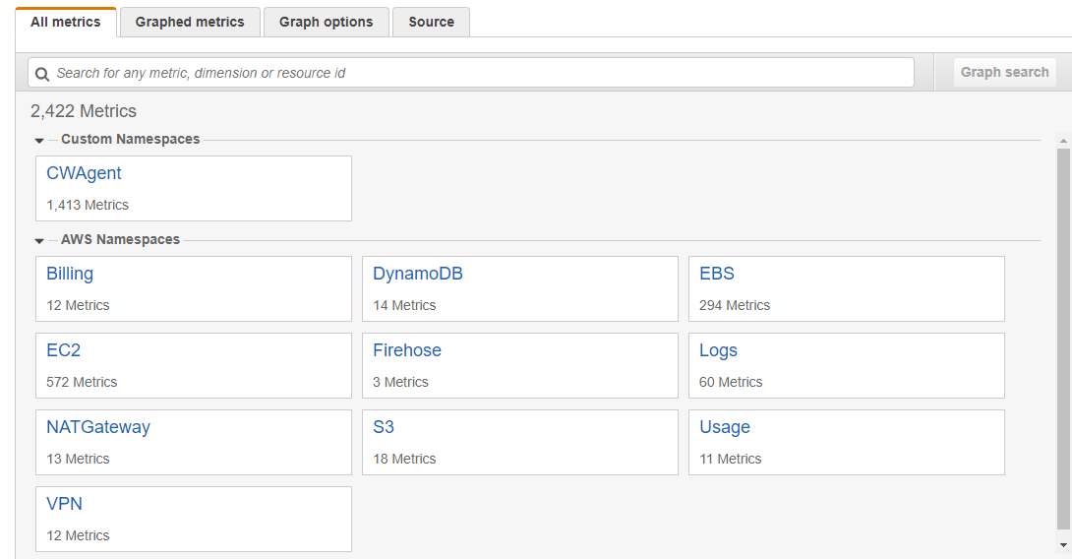
Task: Browse DynamoDB metrics
Action: click(417, 274)
